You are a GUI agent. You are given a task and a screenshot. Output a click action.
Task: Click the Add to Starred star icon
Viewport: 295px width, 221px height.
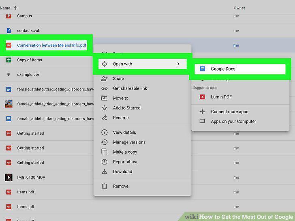click(x=105, y=108)
